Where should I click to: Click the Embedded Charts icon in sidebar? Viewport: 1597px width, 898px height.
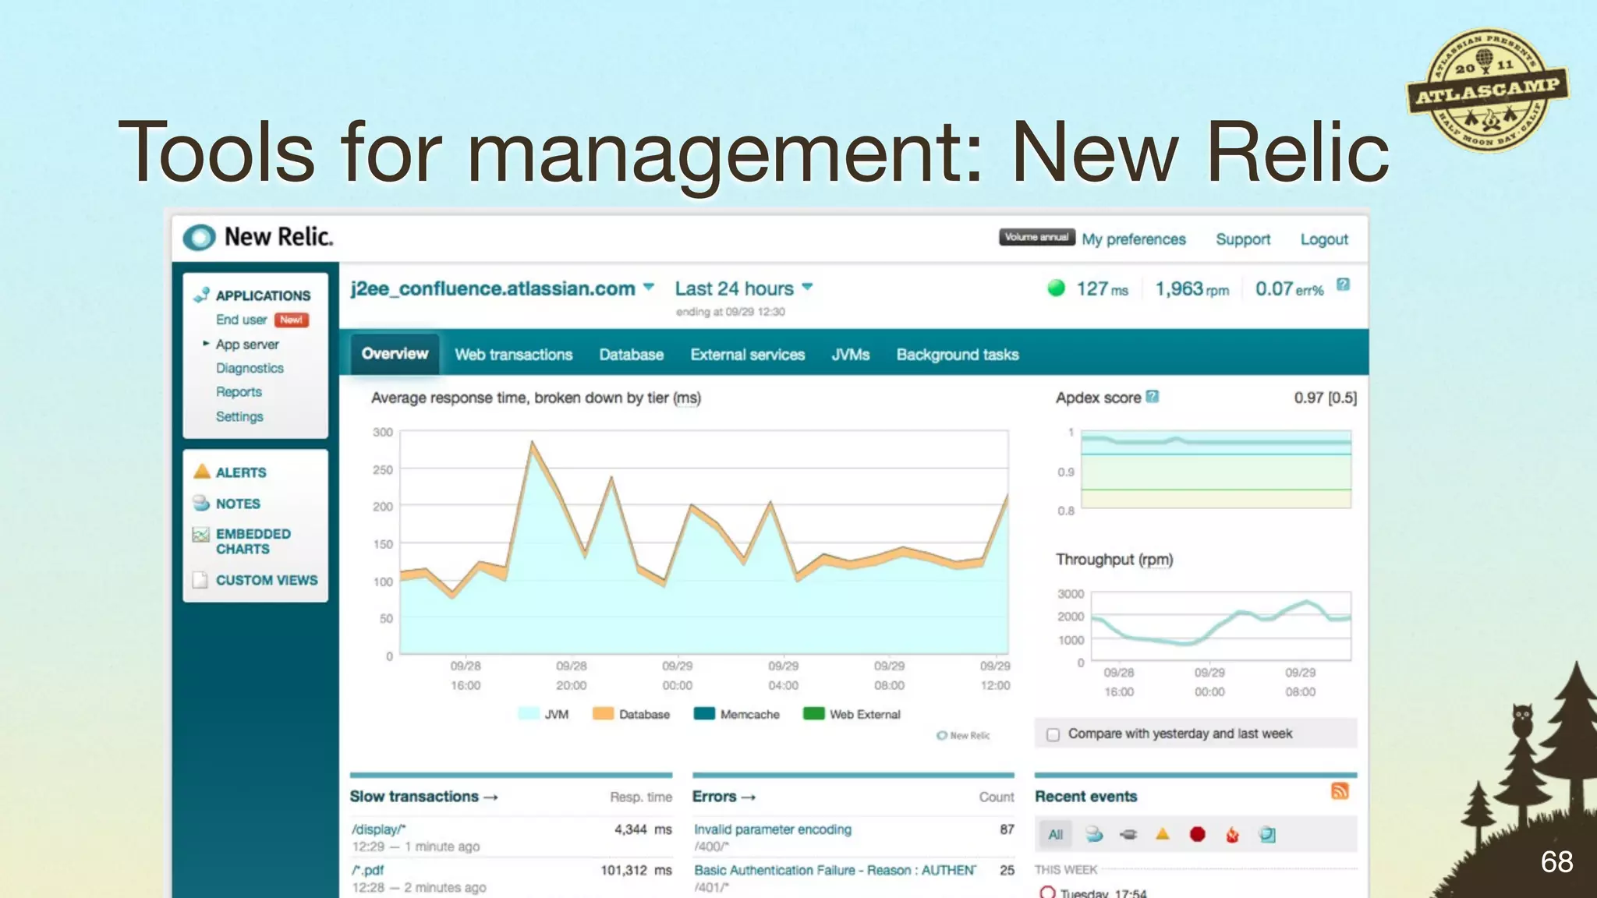(201, 535)
